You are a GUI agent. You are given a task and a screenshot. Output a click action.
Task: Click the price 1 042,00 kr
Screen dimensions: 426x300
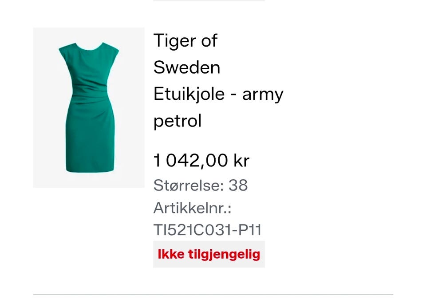(x=201, y=160)
